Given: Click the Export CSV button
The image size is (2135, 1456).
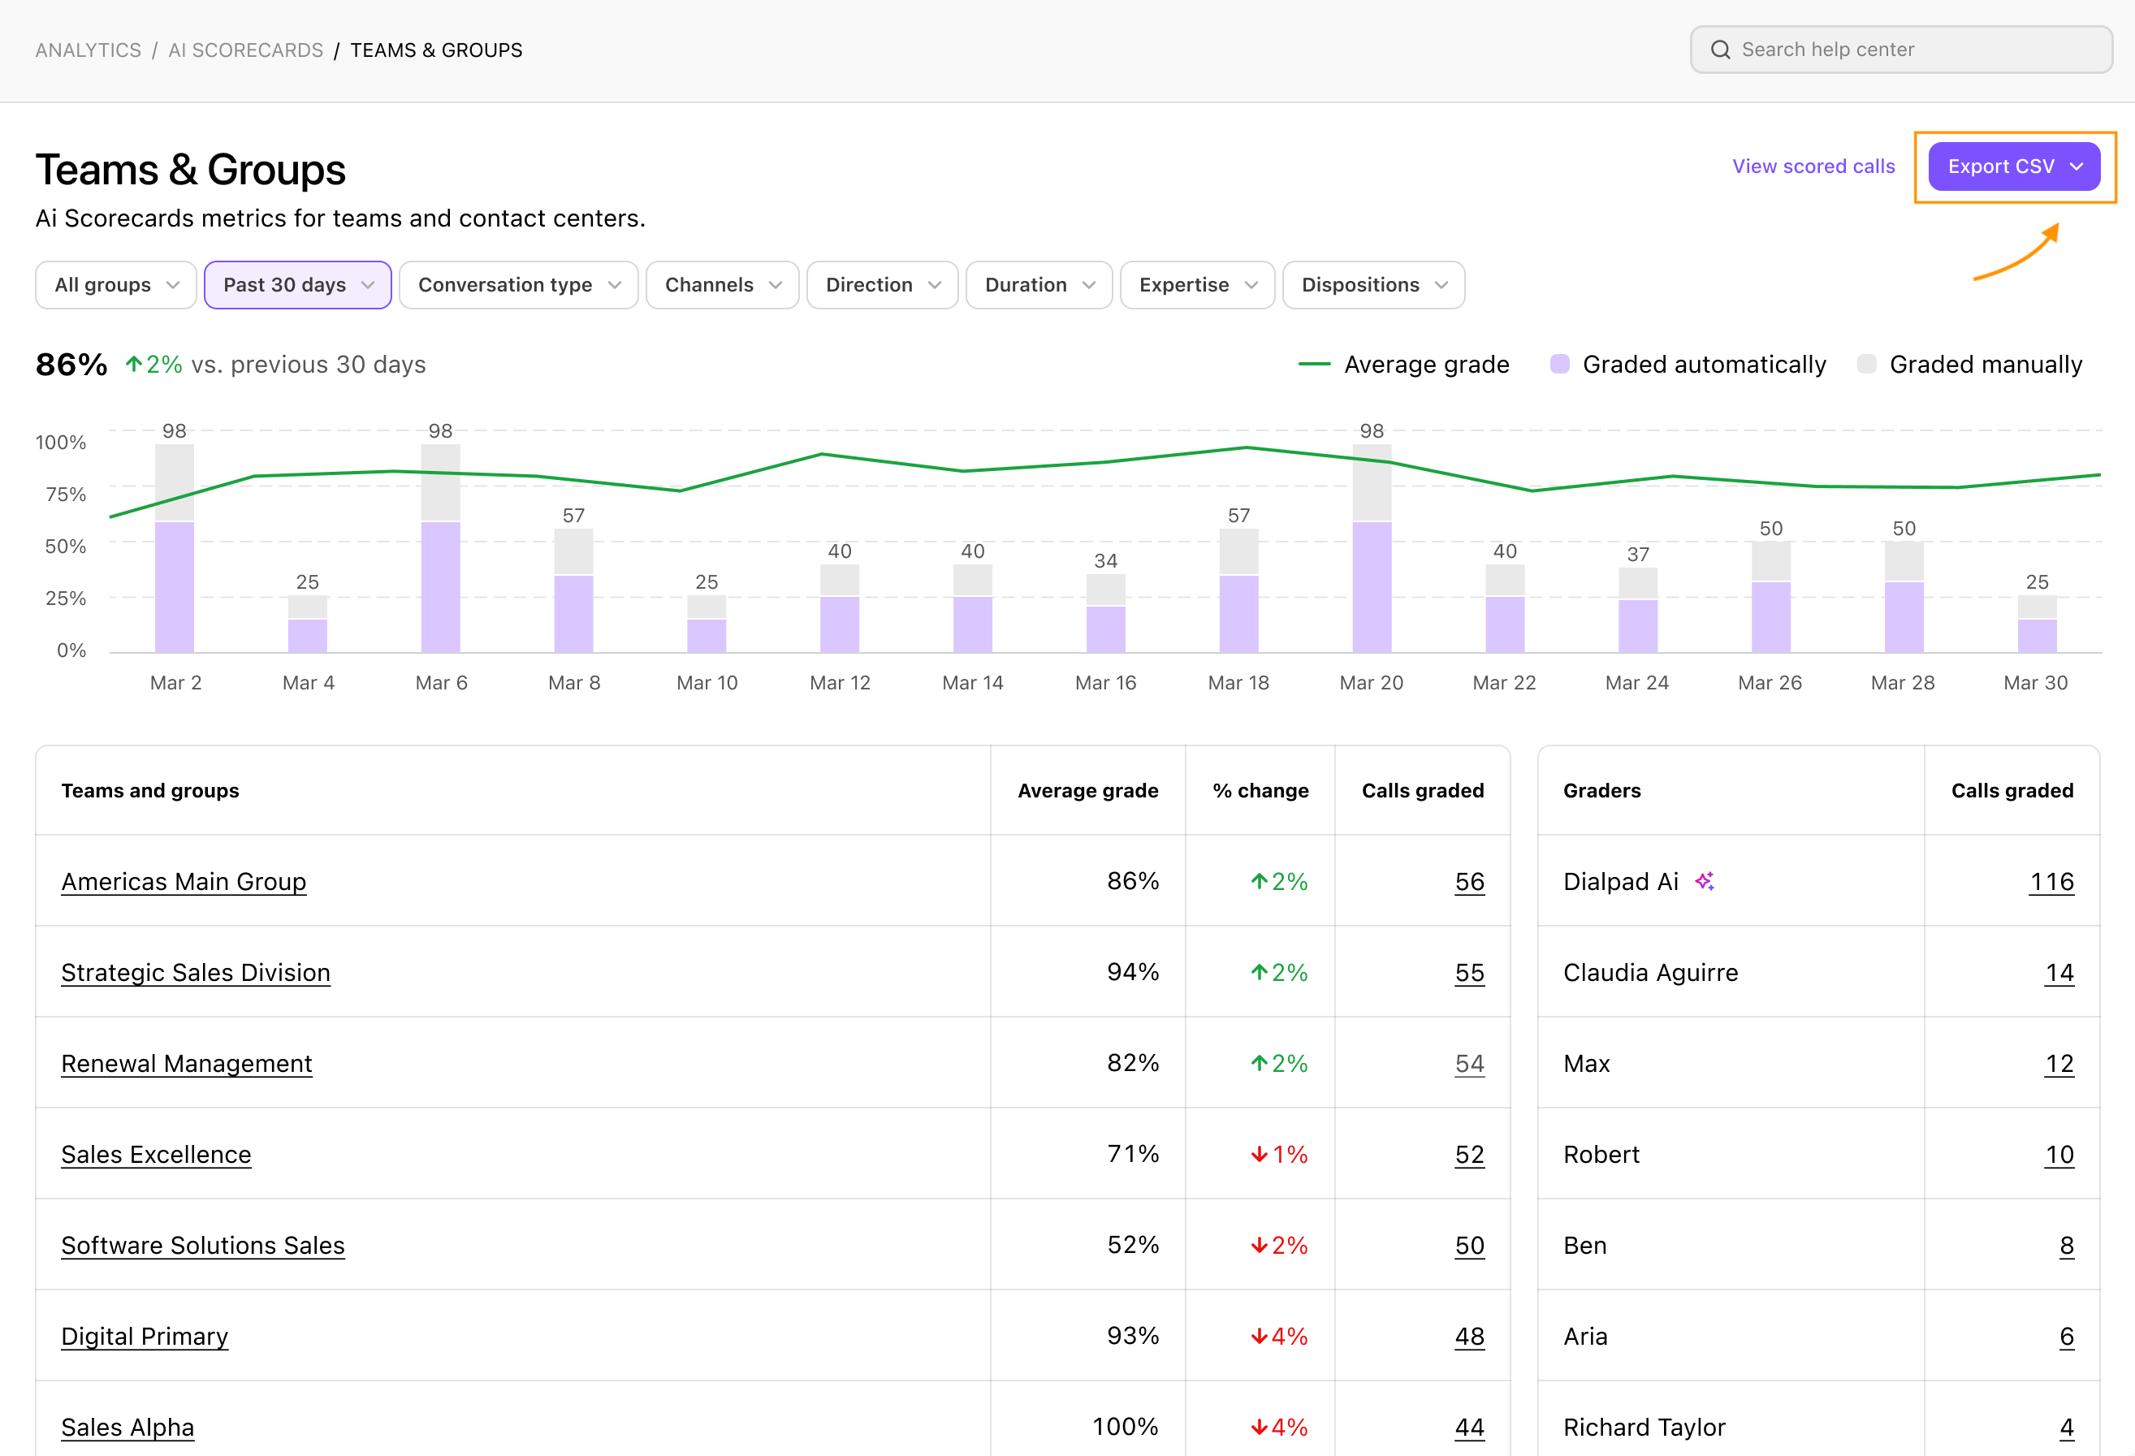Looking at the screenshot, I should 2014,166.
